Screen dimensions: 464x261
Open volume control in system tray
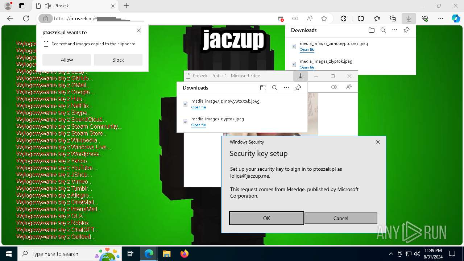click(x=417, y=254)
